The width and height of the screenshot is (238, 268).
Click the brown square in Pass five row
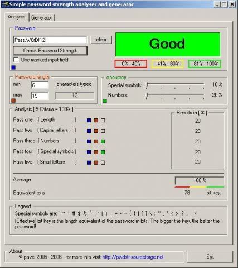point(96,162)
